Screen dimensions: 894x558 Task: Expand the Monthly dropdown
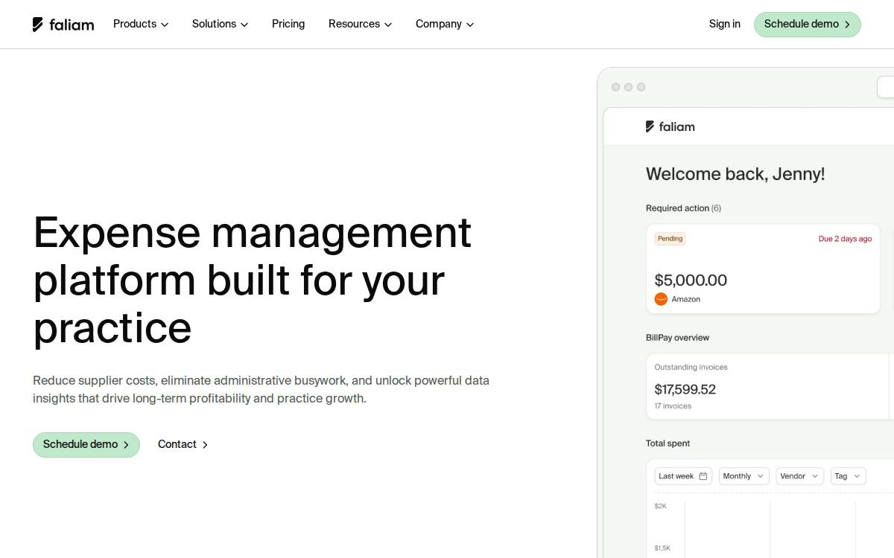click(x=744, y=476)
